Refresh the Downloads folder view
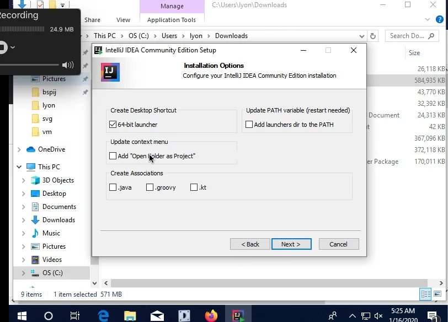448x322 pixels. click(x=373, y=36)
